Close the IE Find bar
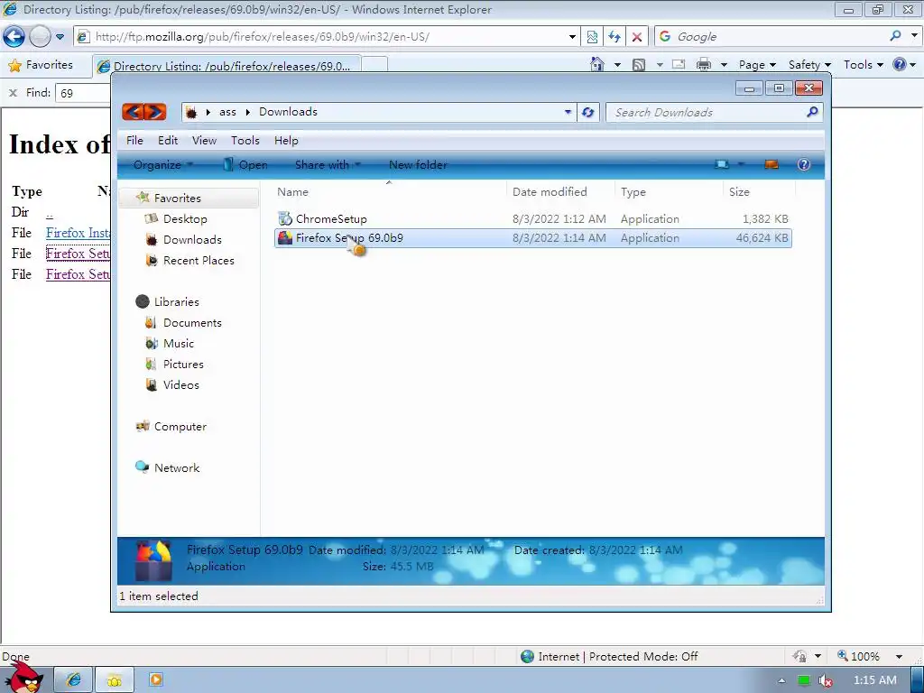The width and height of the screenshot is (924, 693). pyautogui.click(x=13, y=93)
